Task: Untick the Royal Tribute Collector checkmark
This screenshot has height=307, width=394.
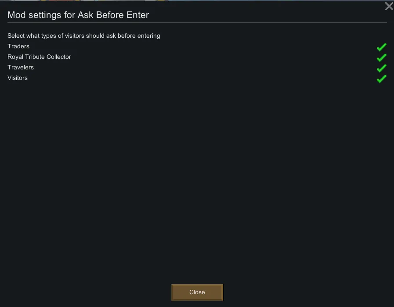Action: (x=381, y=57)
